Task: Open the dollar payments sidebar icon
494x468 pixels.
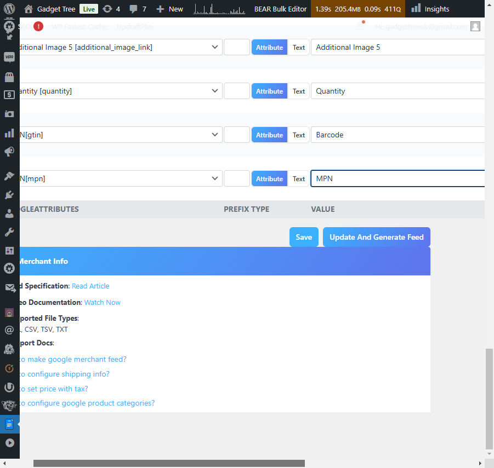Action: point(9,95)
